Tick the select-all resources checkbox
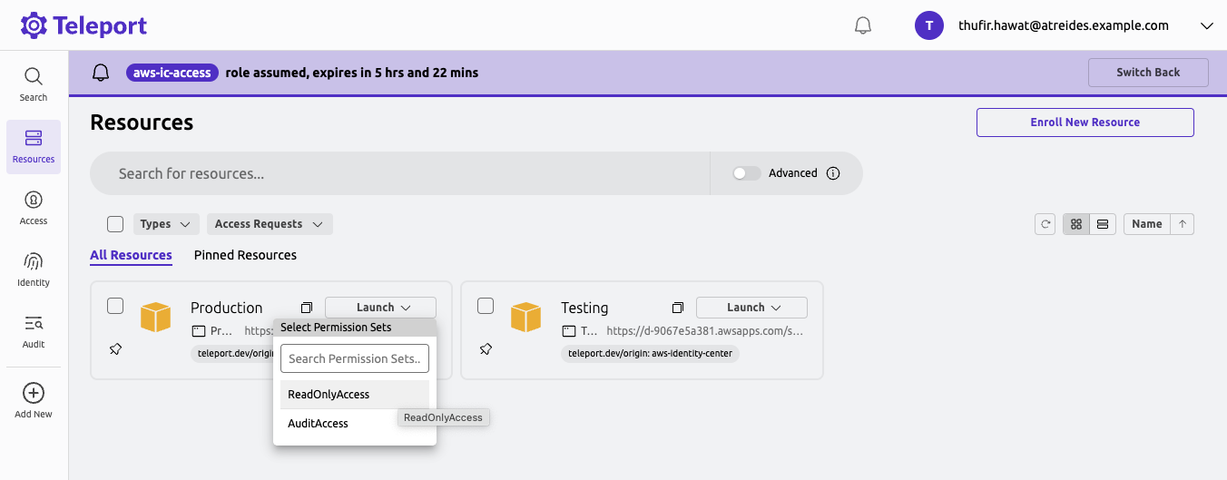This screenshot has width=1227, height=480. 115,224
